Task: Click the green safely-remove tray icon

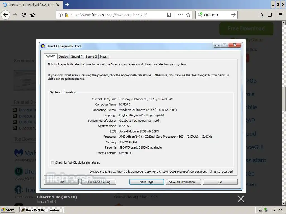Action: 266,210
